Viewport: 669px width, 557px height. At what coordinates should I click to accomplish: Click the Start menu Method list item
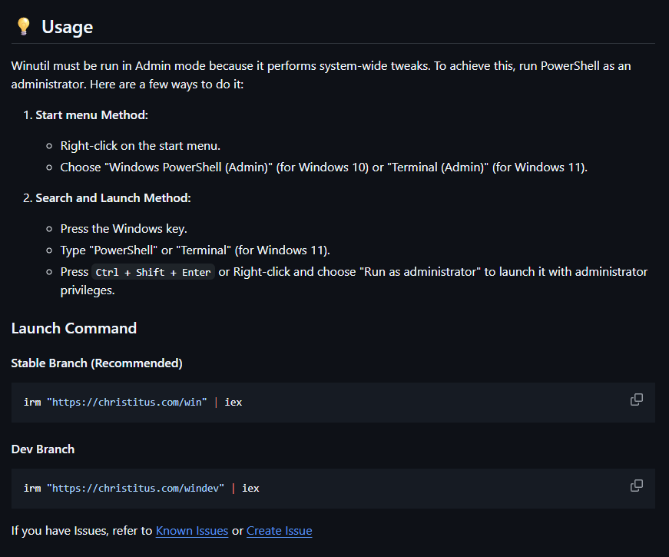pyautogui.click(x=91, y=115)
